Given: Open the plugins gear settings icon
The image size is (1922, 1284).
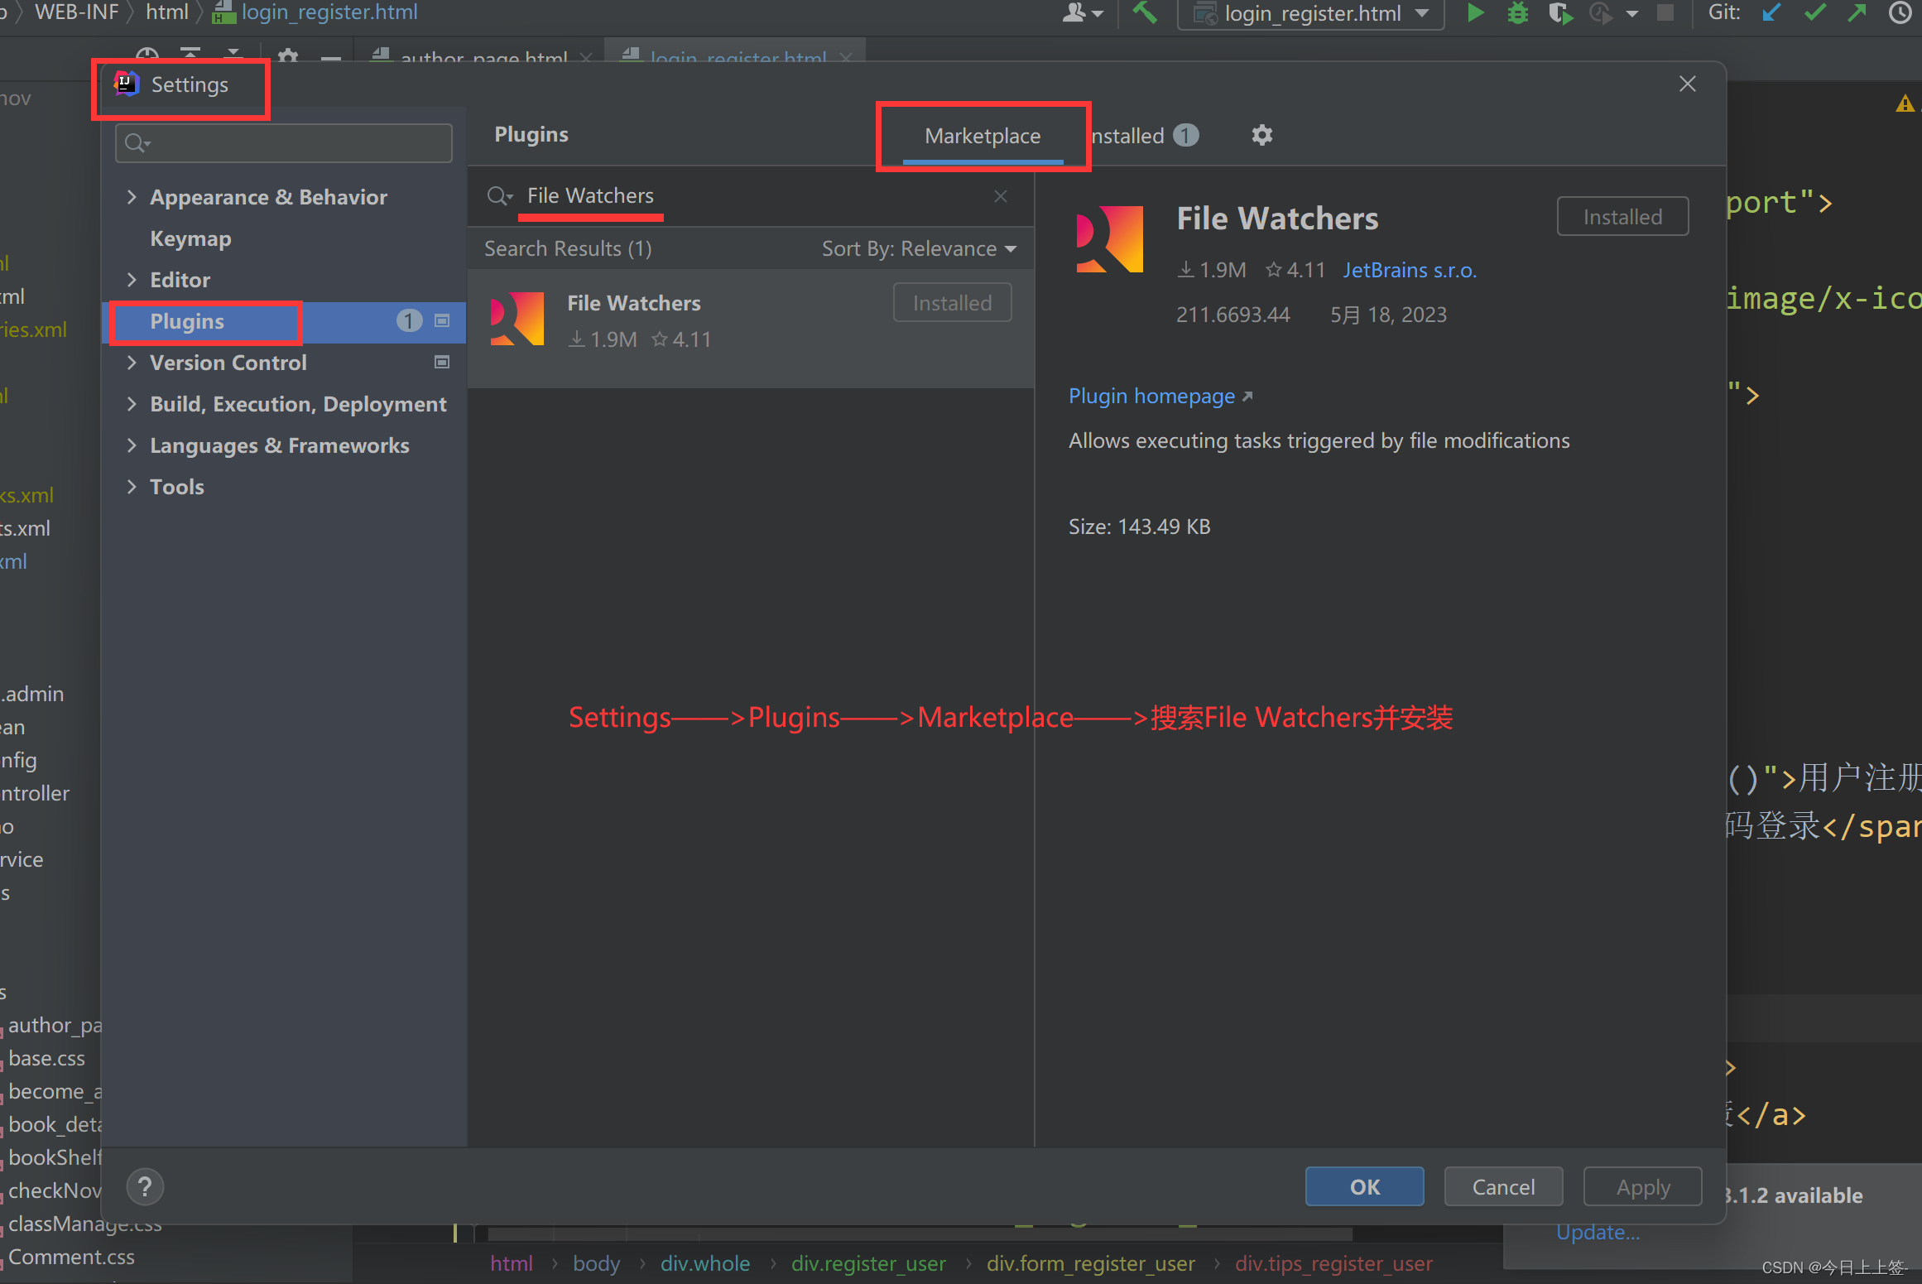Looking at the screenshot, I should pos(1261,135).
